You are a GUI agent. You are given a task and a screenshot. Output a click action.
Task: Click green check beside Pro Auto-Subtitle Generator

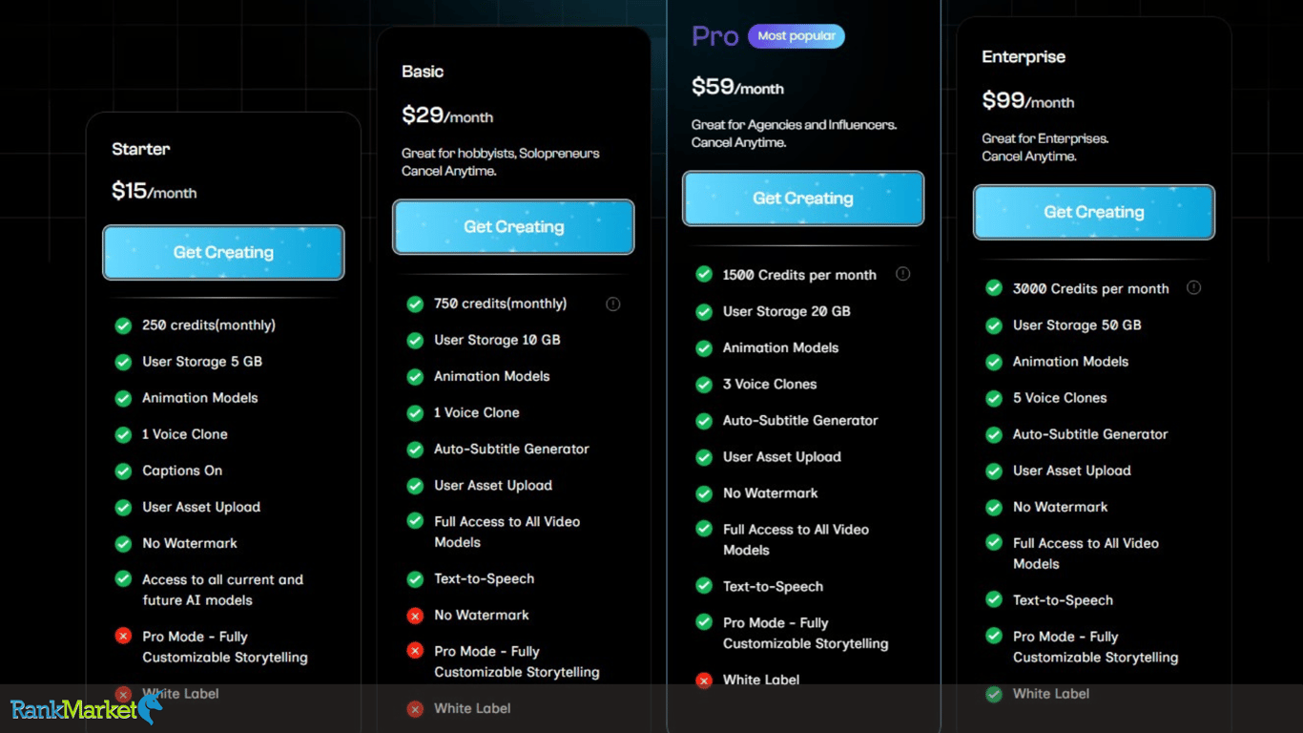(x=704, y=421)
